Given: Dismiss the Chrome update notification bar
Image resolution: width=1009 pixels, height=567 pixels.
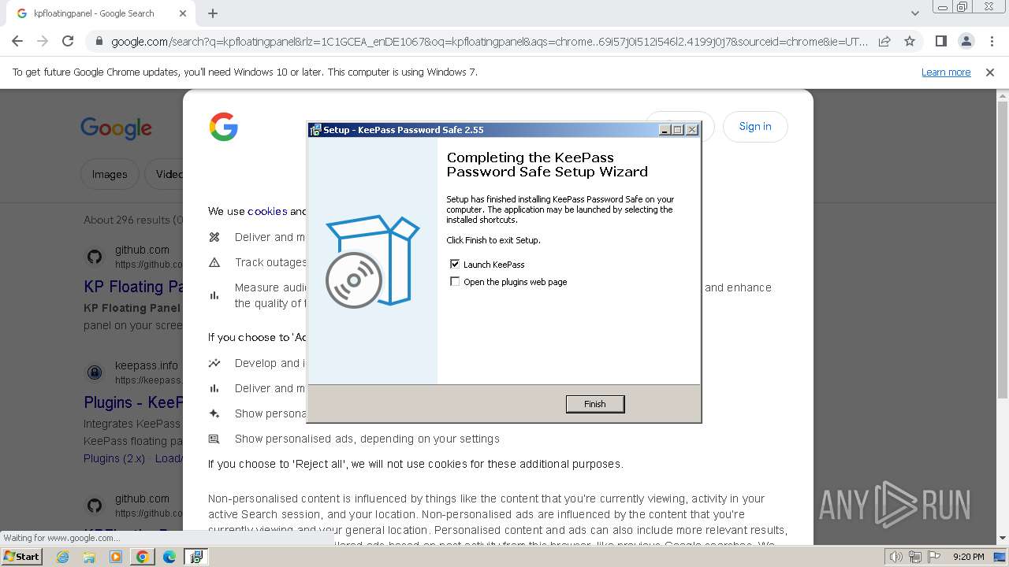Looking at the screenshot, I should [990, 72].
